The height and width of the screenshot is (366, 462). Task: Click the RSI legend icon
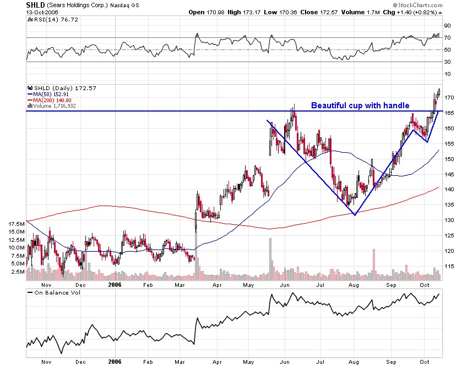pyautogui.click(x=30, y=19)
